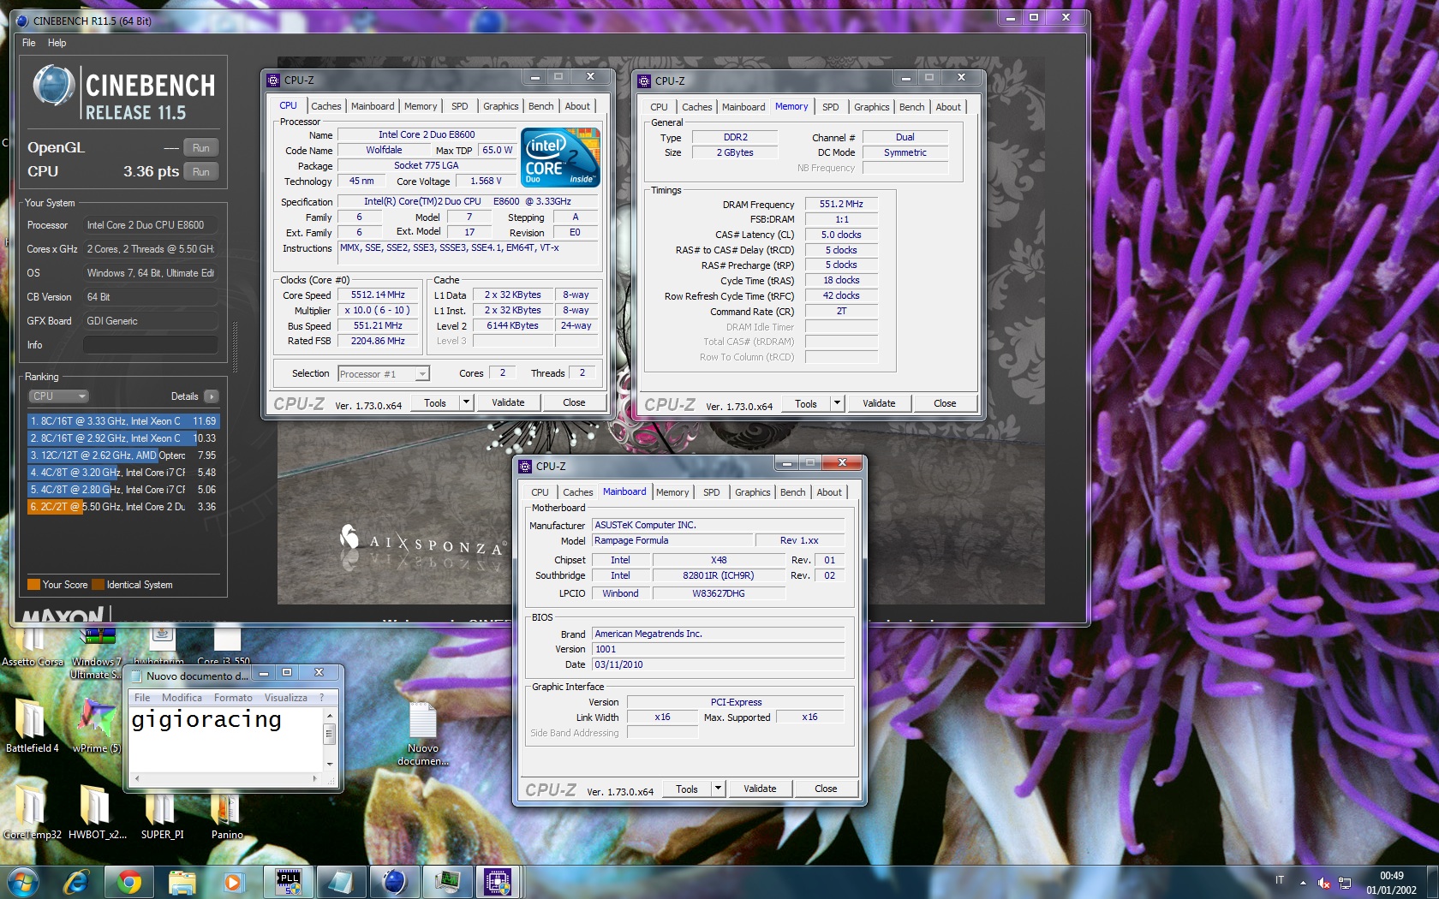This screenshot has height=899, width=1439.
Task: Open the Windows Start menu
Action: pos(22,881)
